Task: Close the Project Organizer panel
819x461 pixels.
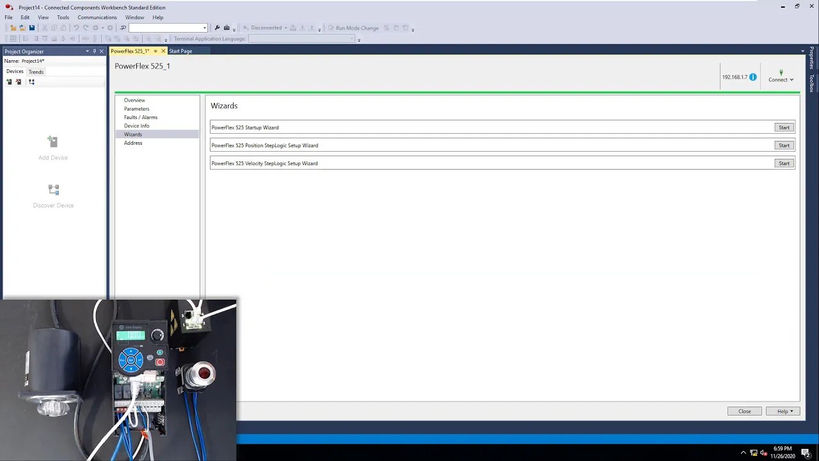Action: click(101, 51)
